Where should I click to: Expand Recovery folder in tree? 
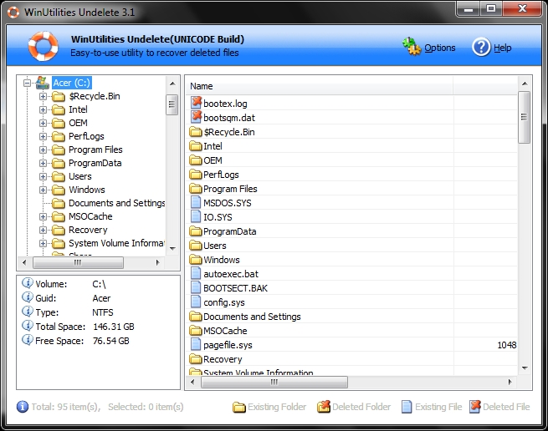[x=43, y=230]
